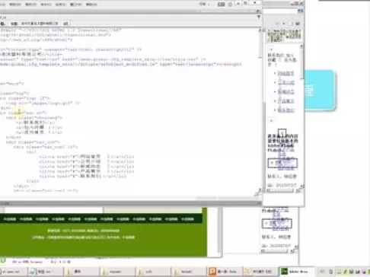
Task: Activate Adobe Dreamweaver in the taskbar
Action: pos(297,272)
